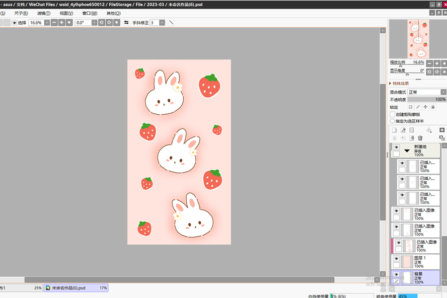Click the canvas scroll down arrow
Viewport: 447px width, 298px height.
[382, 274]
